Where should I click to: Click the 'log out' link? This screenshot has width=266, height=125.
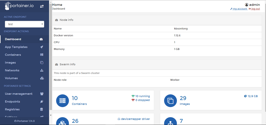click(x=255, y=9)
